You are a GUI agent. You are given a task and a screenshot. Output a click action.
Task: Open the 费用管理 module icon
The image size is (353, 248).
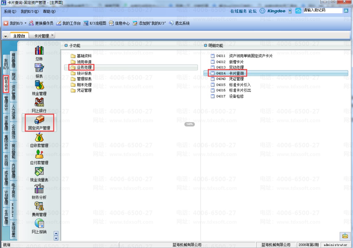(x=39, y=206)
